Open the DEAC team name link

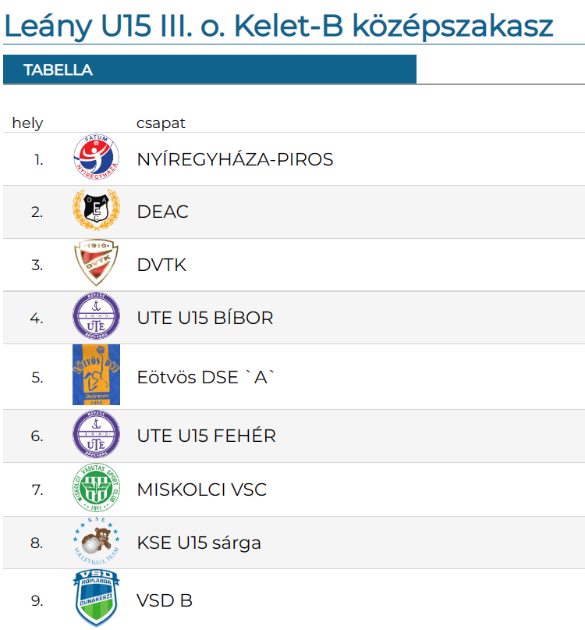tap(162, 212)
